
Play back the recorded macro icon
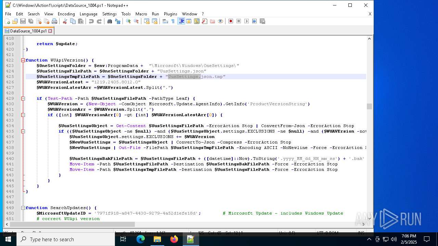click(x=247, y=21)
